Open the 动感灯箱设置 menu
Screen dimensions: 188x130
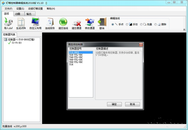pyautogui.click(x=36, y=9)
